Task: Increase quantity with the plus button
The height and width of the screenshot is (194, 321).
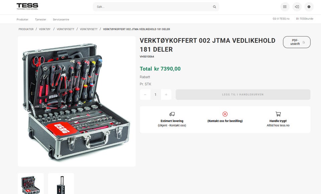Action: coord(166,94)
